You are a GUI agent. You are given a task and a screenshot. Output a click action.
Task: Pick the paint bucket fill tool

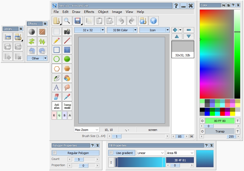57,78
